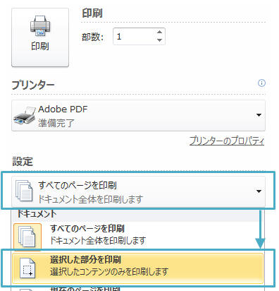
Task: Choose すべてのページを印刷 from the list
Action: (138, 234)
